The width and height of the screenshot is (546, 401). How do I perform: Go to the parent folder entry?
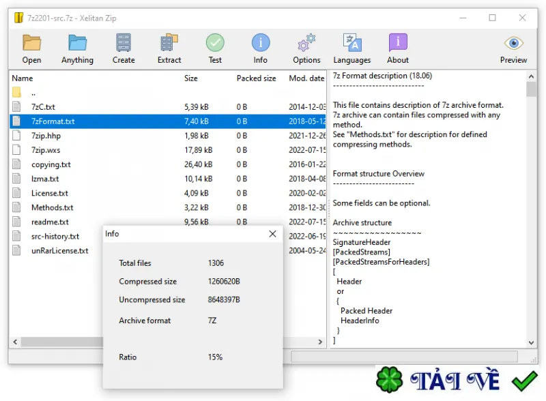tap(33, 93)
